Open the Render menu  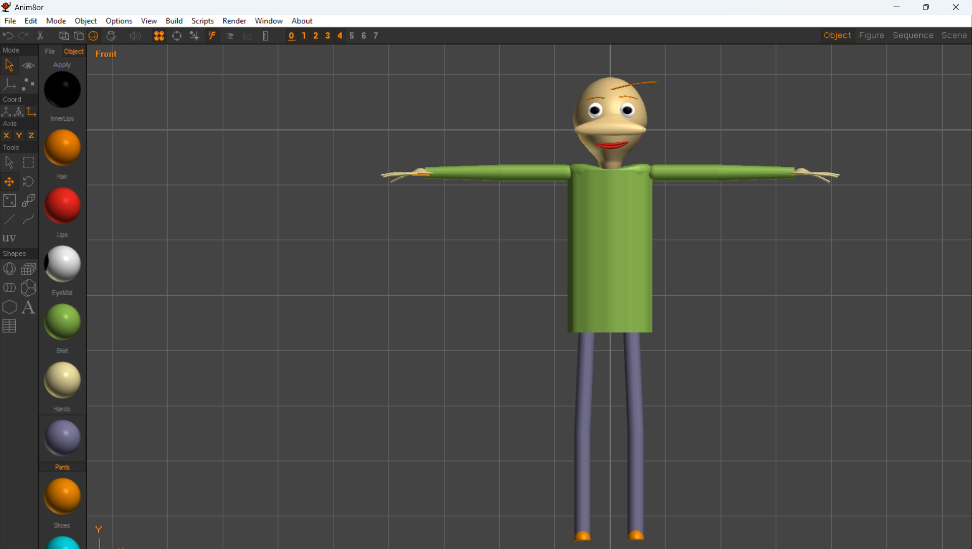tap(234, 21)
